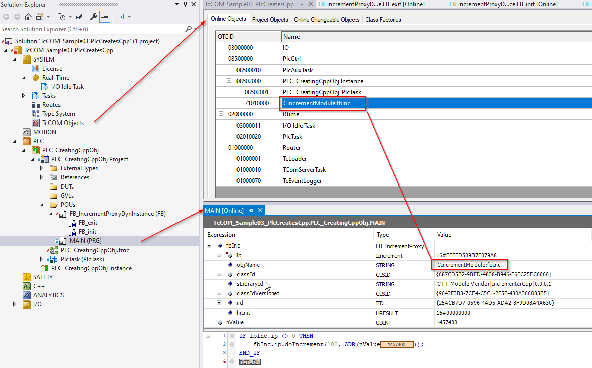Image resolution: width=592 pixels, height=368 pixels.
Task: Switch to the Online Objects tab
Action: click(228, 19)
